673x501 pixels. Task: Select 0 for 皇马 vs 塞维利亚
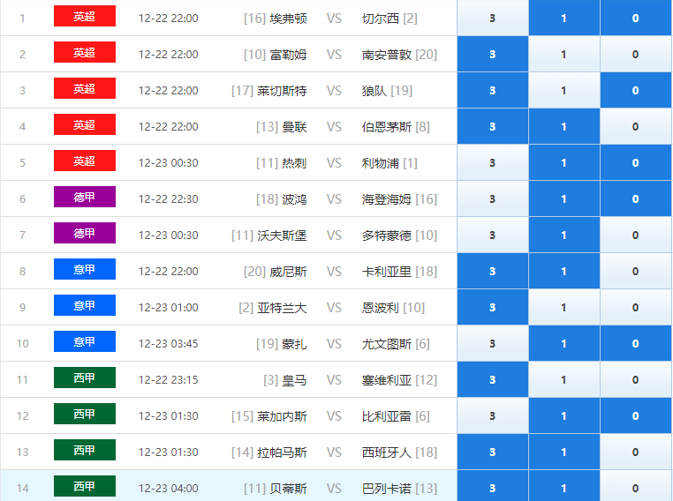coord(636,379)
